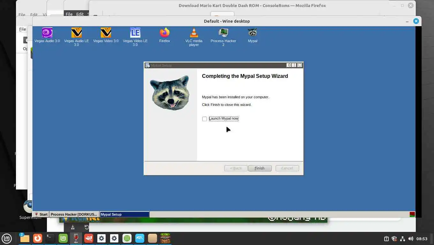The width and height of the screenshot is (434, 245).
Task: Open the volume speaker tray icon
Action: 411,239
